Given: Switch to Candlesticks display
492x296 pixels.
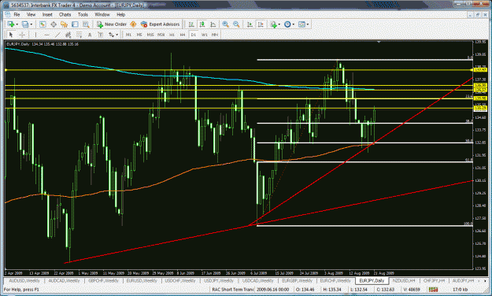Looking at the screenshot, I should pos(202,24).
